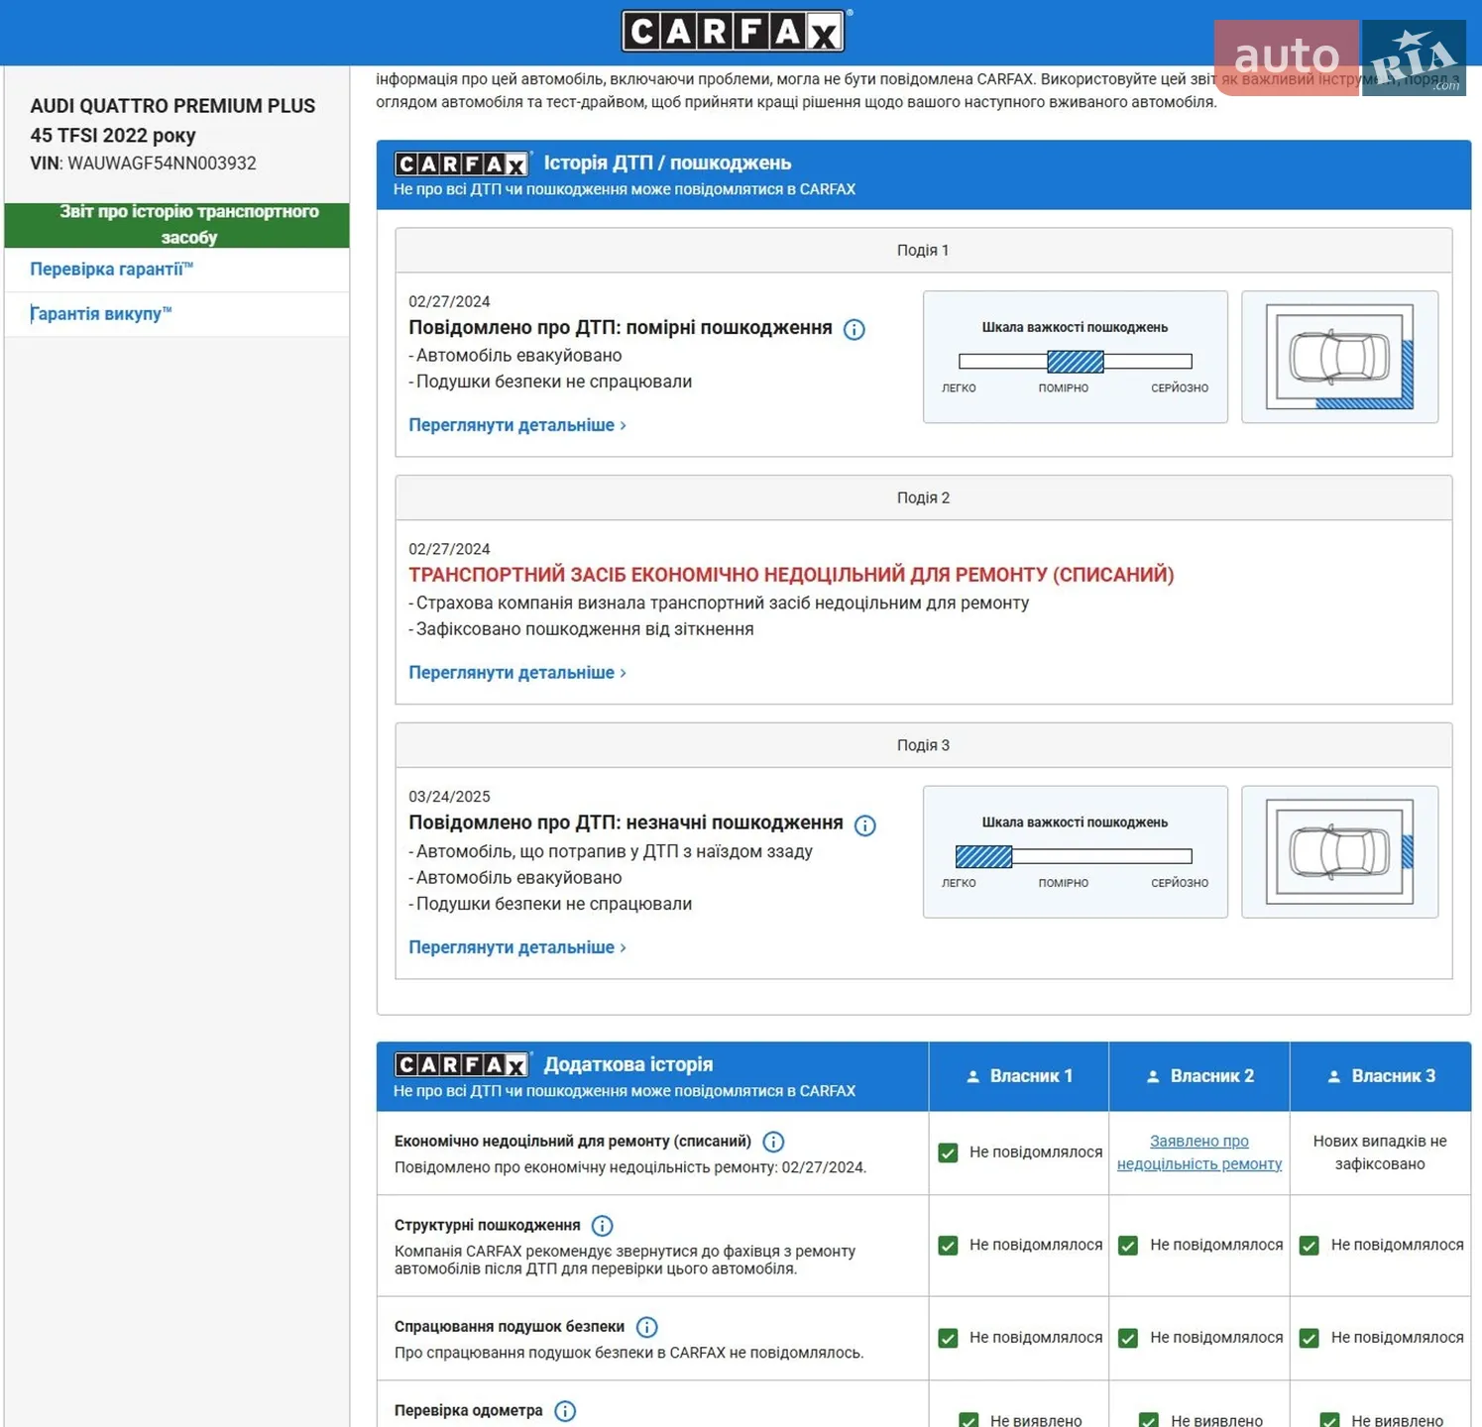The height and width of the screenshot is (1427, 1482).
Task: Click the 'Подія 1' event header
Action: pos(924,251)
